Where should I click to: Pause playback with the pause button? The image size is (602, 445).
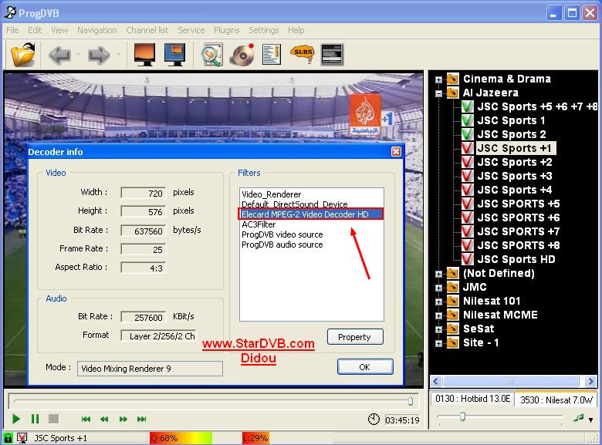point(35,419)
